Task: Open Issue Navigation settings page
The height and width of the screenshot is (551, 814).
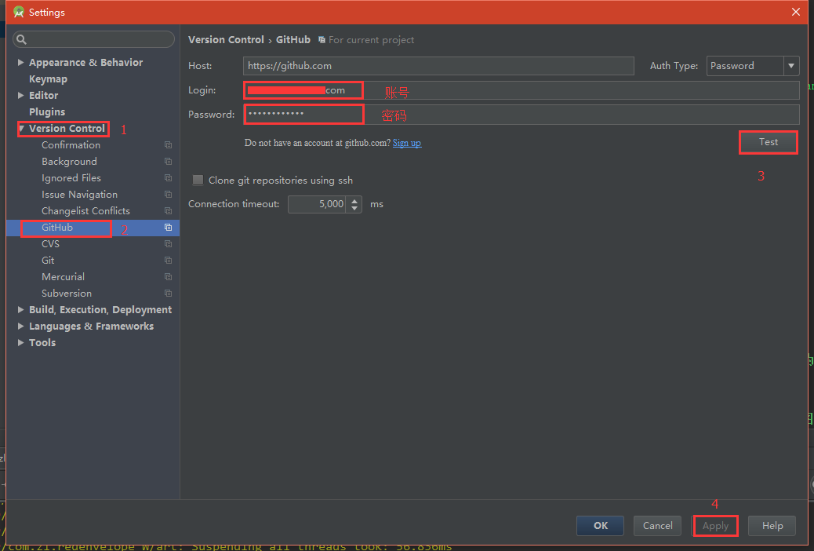Action: [x=80, y=195]
